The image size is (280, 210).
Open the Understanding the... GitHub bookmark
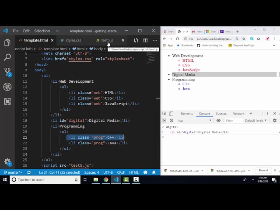pos(210,45)
